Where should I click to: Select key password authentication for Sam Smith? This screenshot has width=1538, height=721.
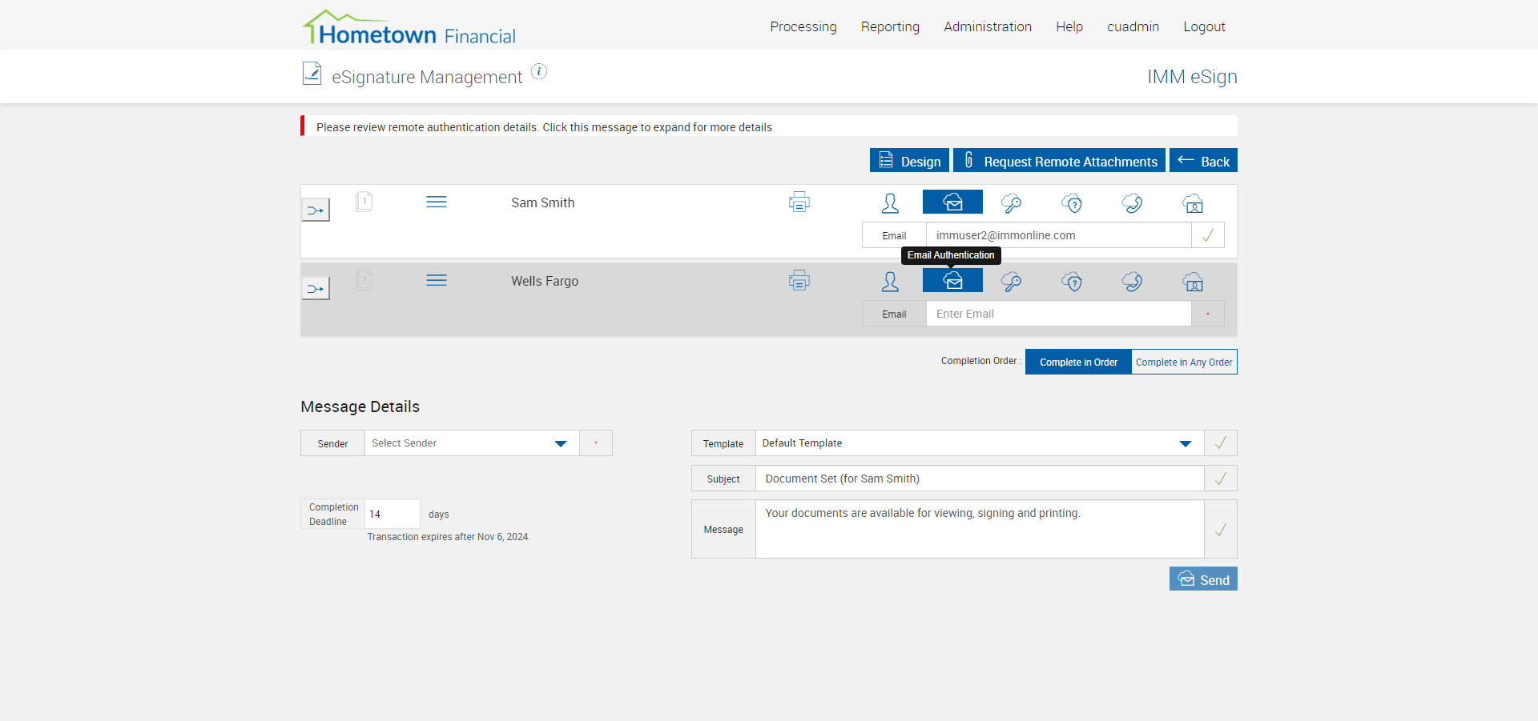[1012, 203]
